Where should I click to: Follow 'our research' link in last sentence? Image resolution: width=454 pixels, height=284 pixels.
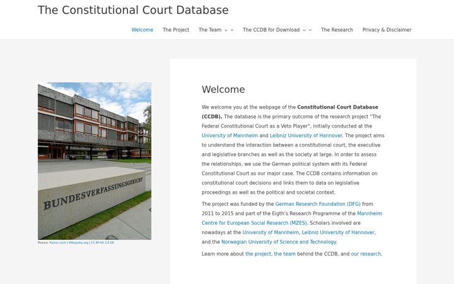[x=366, y=254]
